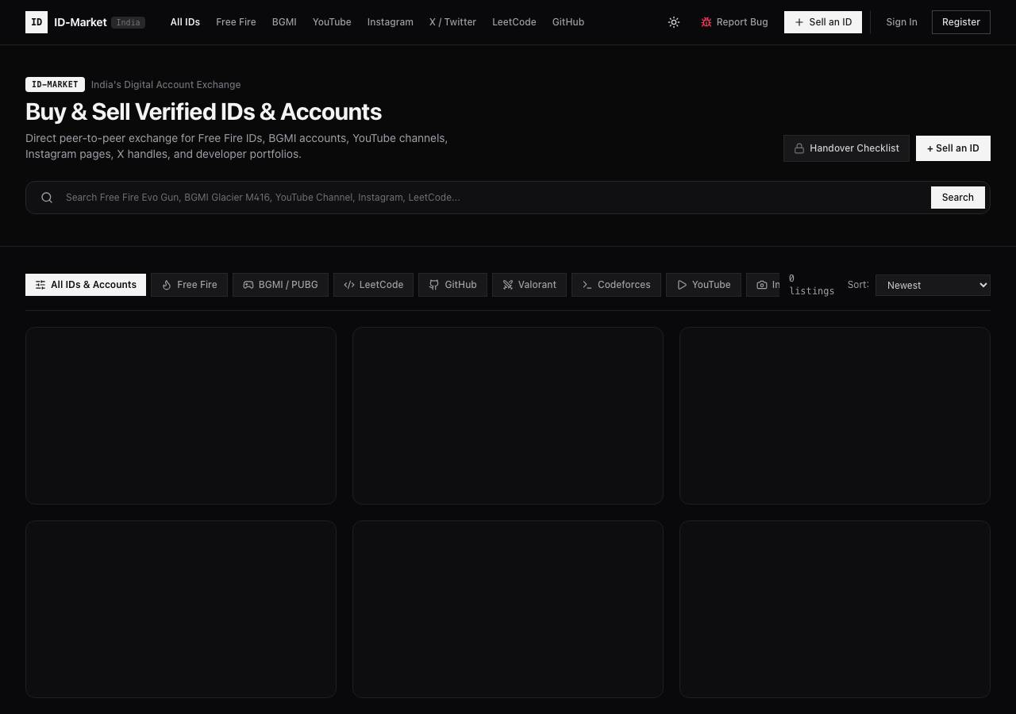Click the '0 listings' count text
This screenshot has height=714, width=1016.
point(811,285)
